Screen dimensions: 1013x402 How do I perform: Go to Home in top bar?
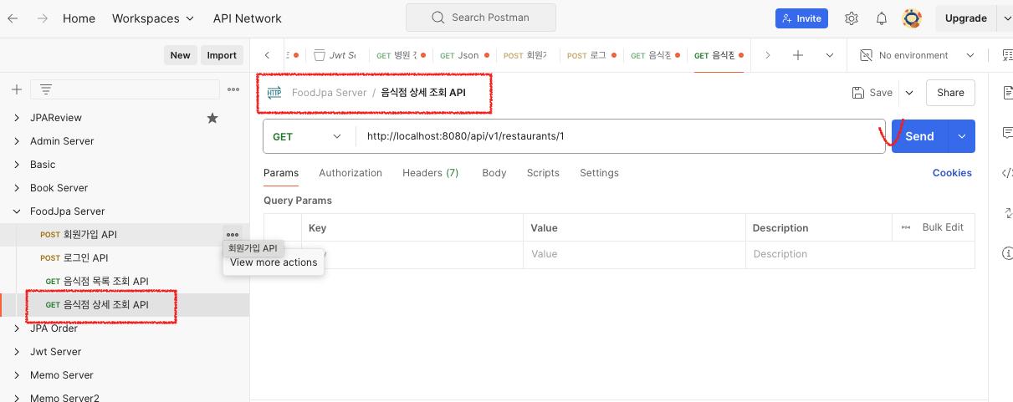pos(79,18)
